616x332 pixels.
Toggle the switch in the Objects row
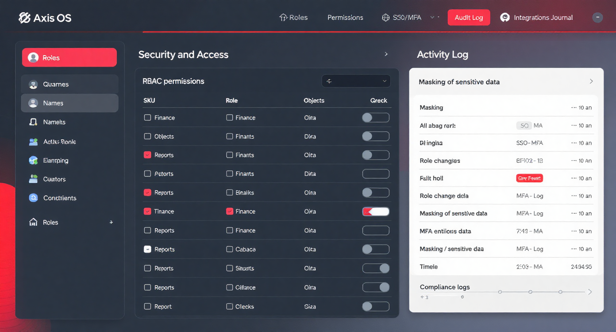pyautogui.click(x=376, y=136)
